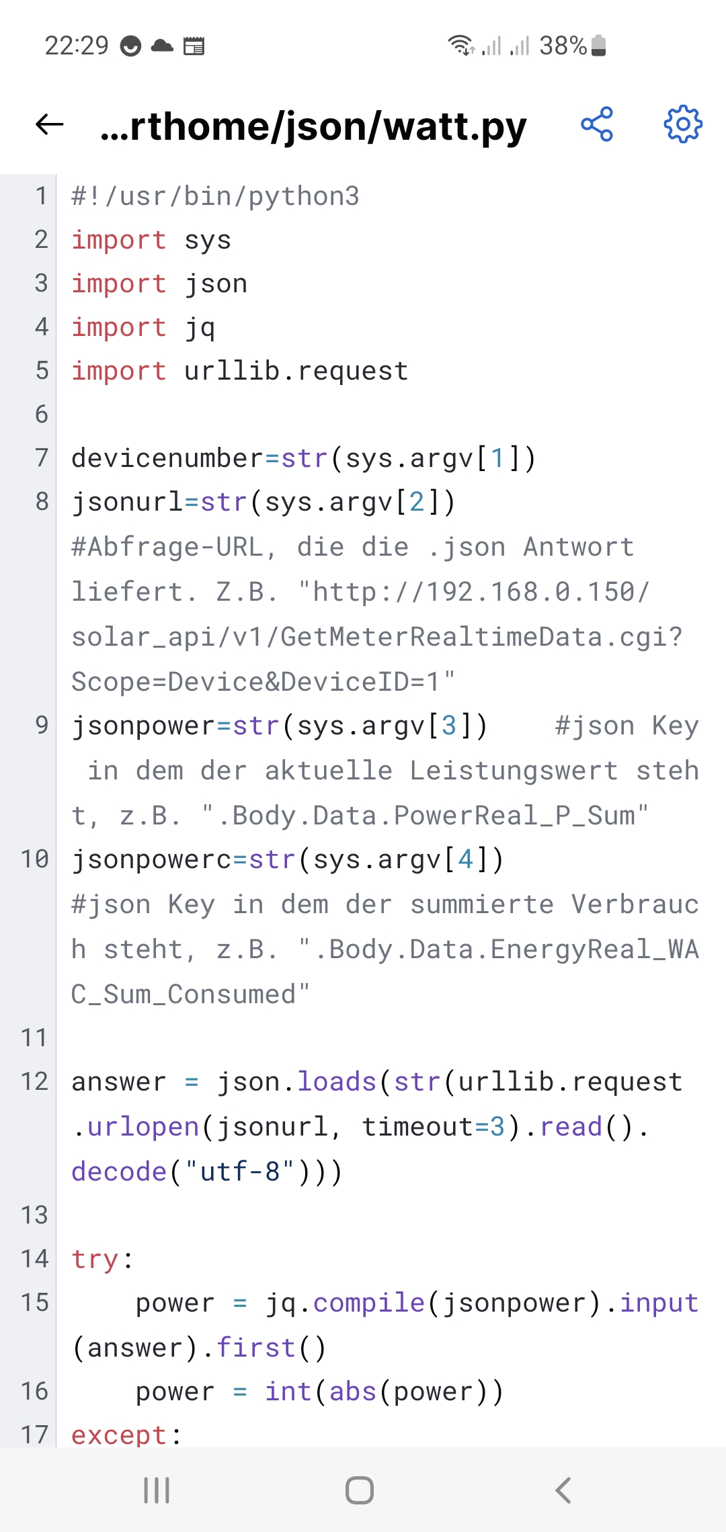Tap the battery indicator icon
The image size is (726, 1532).
pos(599,46)
